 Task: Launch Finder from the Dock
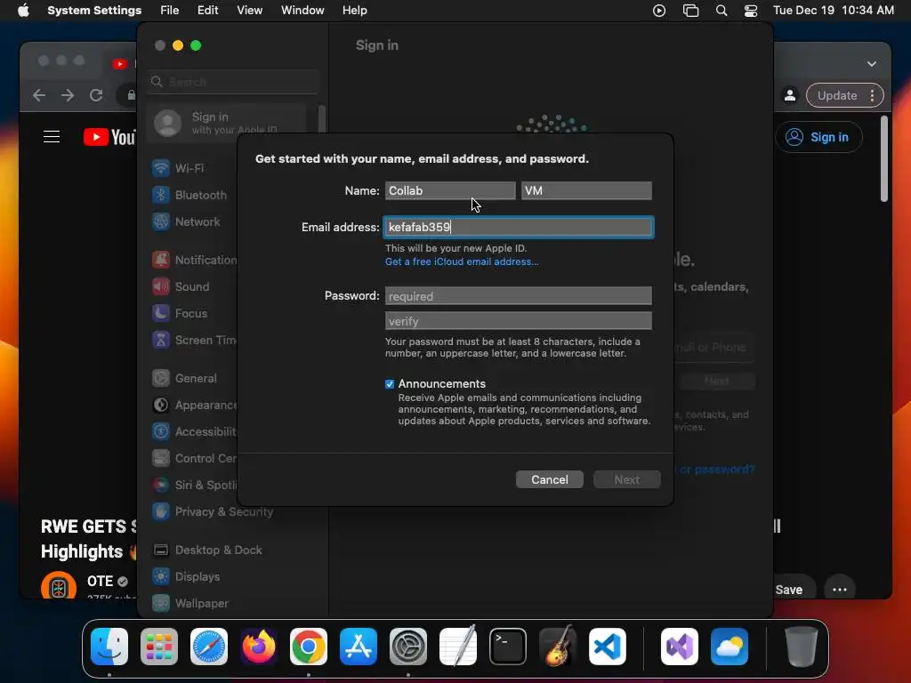coord(109,647)
